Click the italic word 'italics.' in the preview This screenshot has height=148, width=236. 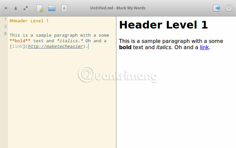point(164,47)
